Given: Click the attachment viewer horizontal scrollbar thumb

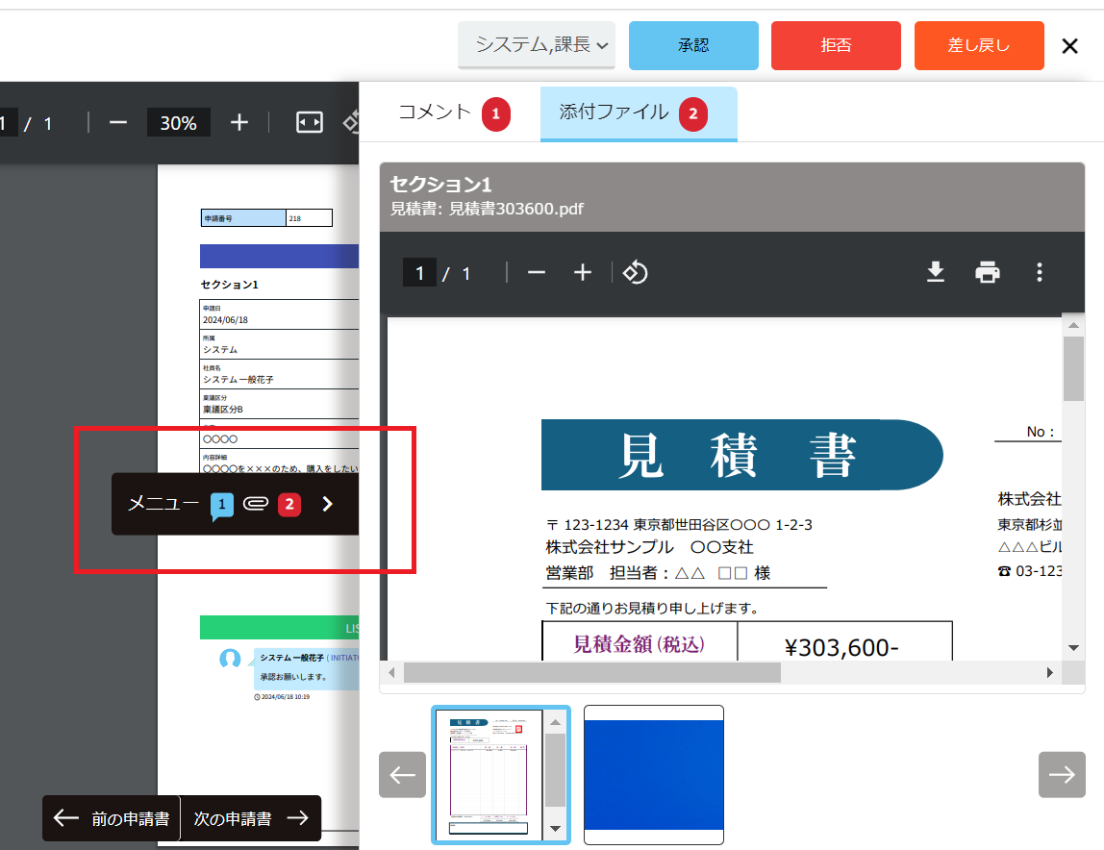Looking at the screenshot, I should pyautogui.click(x=592, y=672).
